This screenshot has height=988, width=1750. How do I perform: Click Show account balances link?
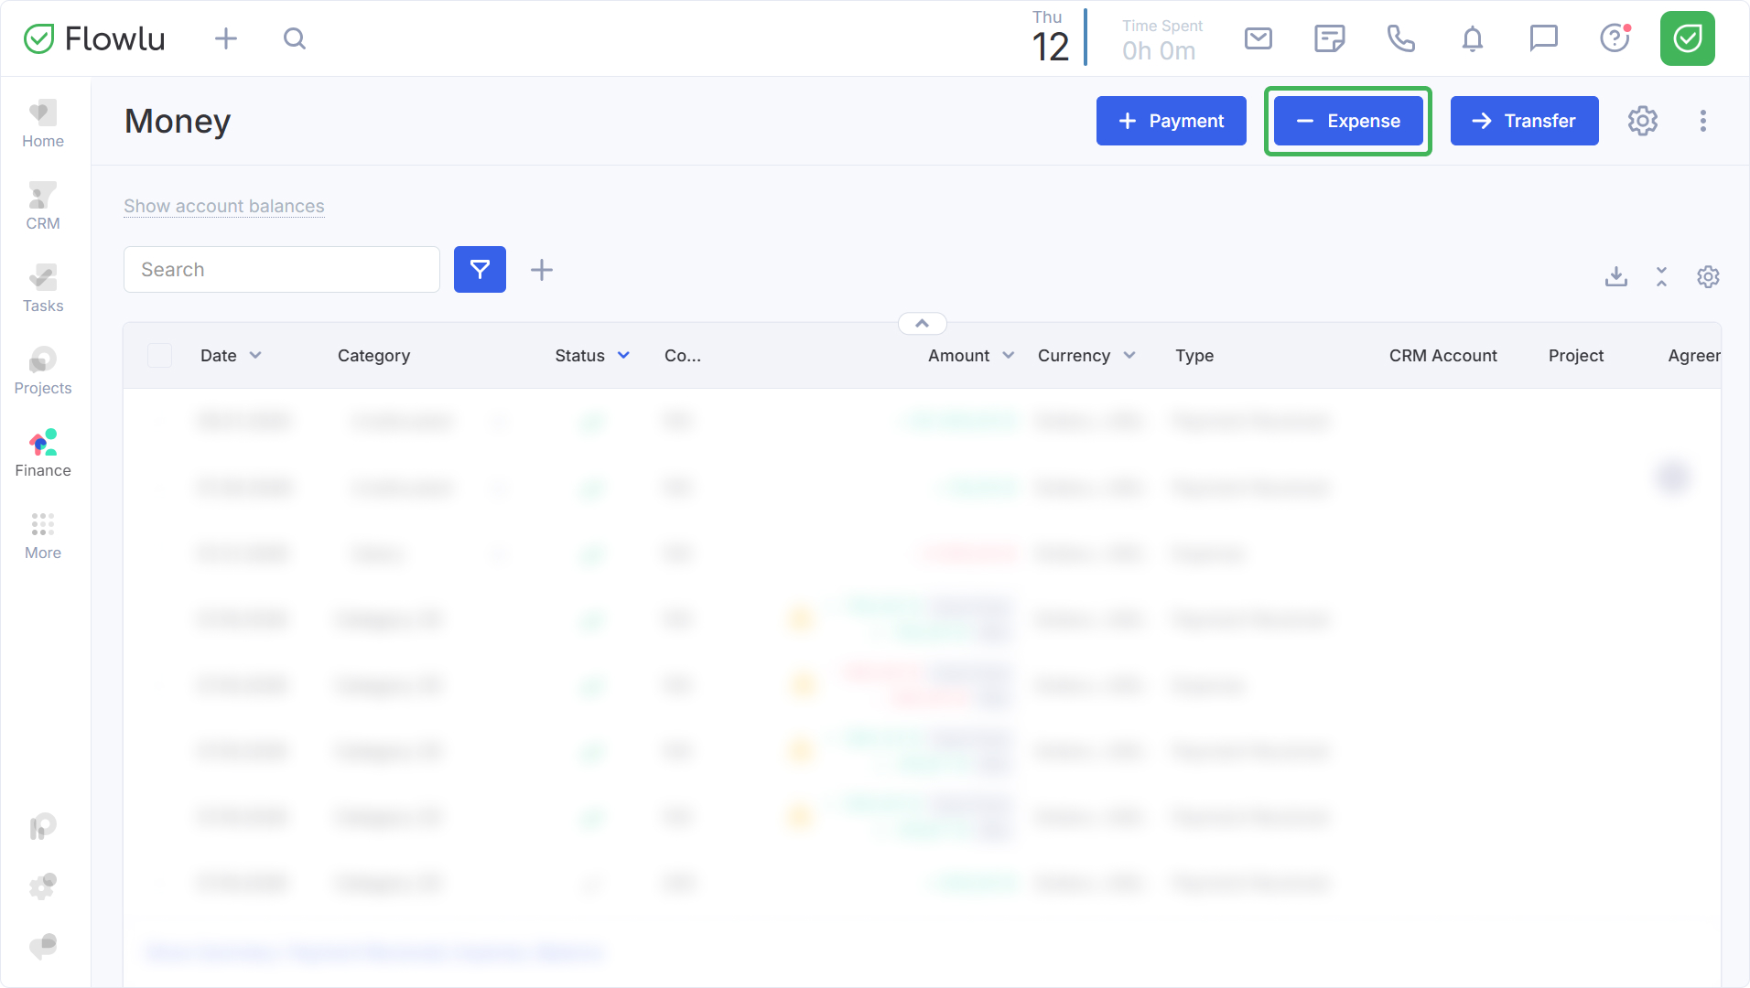(x=224, y=207)
